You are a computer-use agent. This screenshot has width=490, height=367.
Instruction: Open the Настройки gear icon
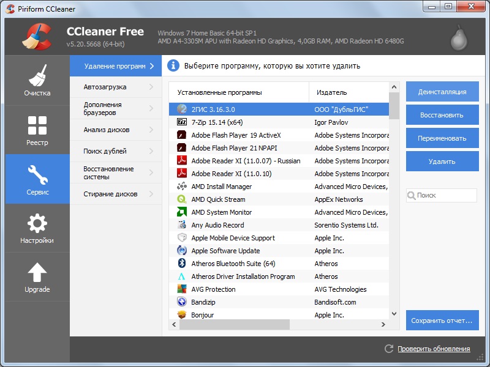click(x=37, y=223)
